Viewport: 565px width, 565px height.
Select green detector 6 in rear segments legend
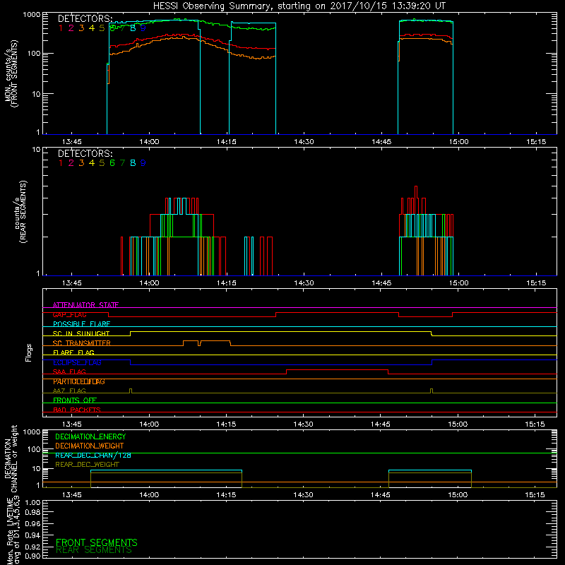112,163
